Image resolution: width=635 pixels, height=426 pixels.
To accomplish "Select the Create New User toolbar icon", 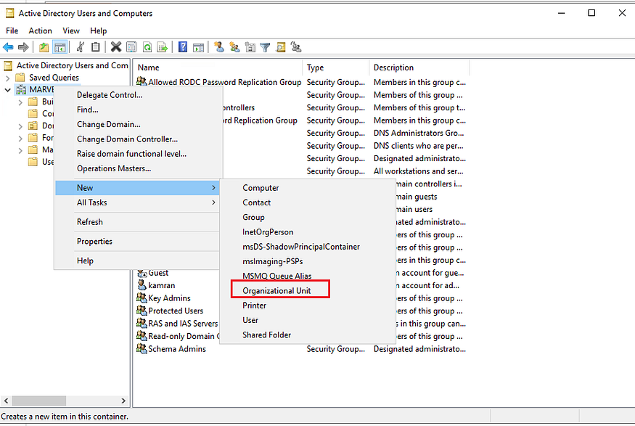I will (x=219, y=46).
